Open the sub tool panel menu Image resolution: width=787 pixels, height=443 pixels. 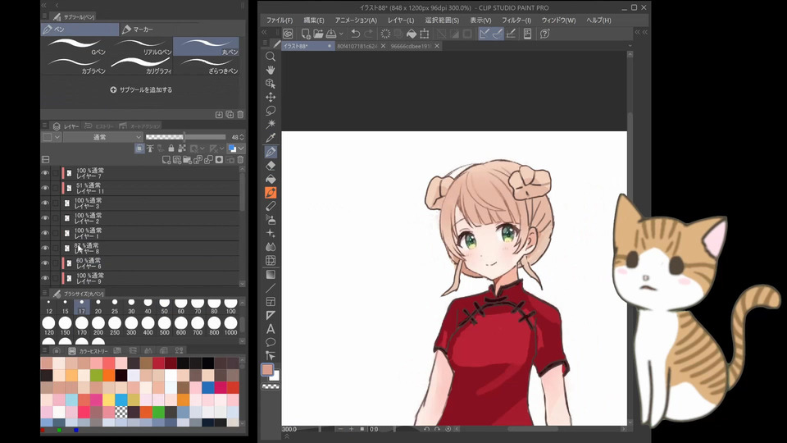pos(45,16)
